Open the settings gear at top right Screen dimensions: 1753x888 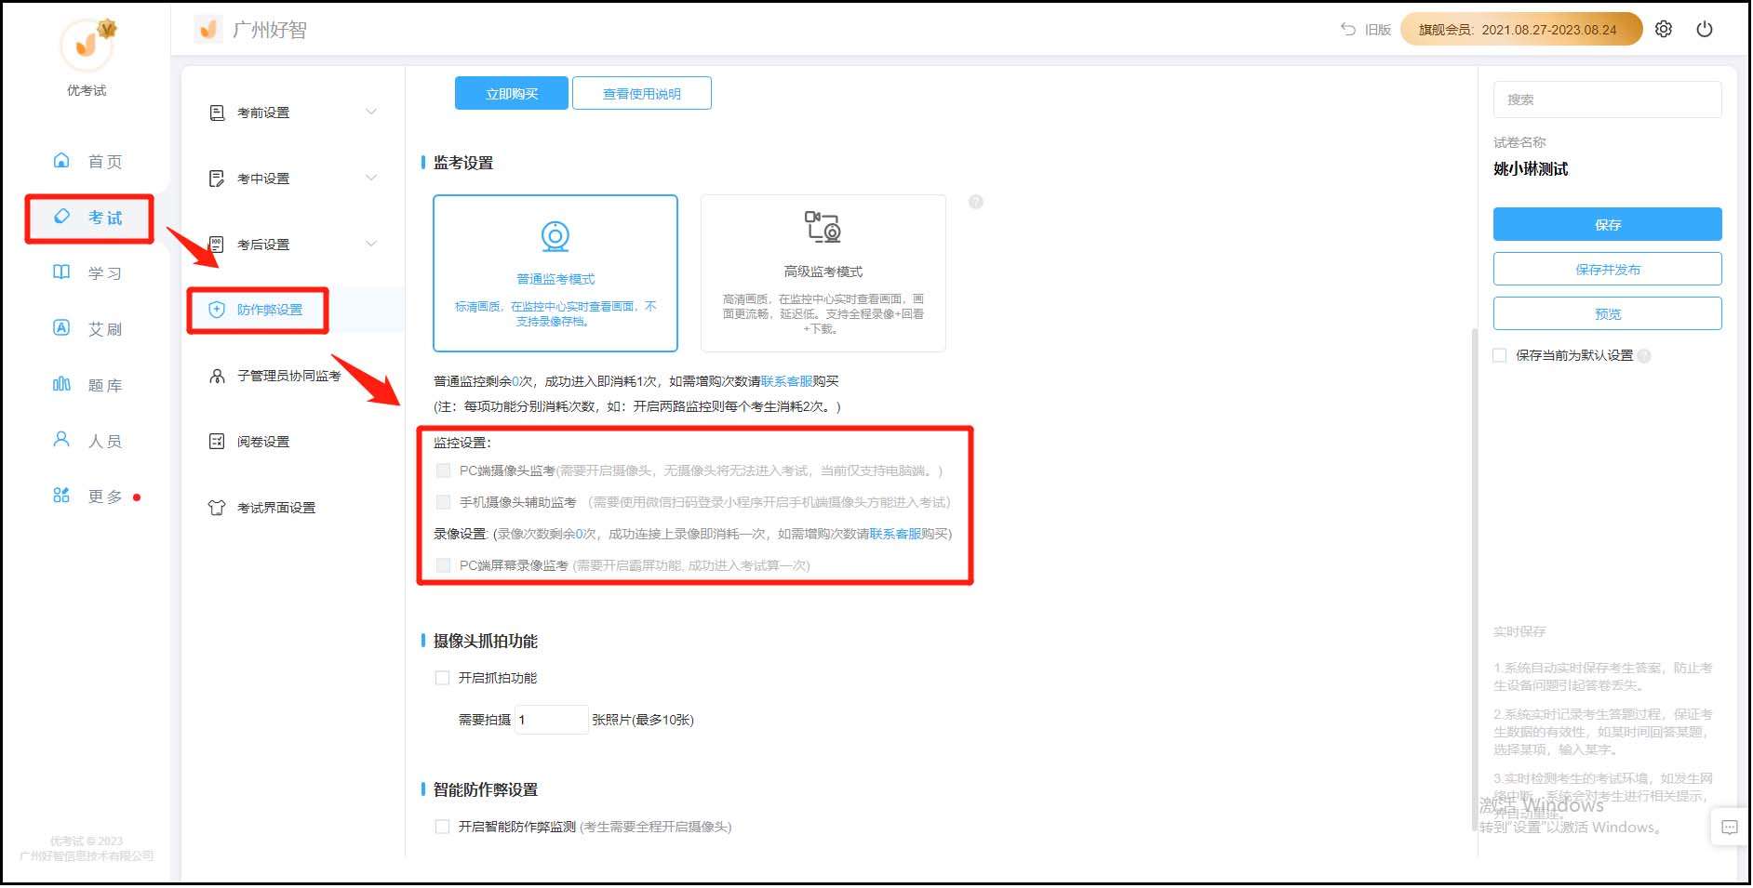(1663, 29)
